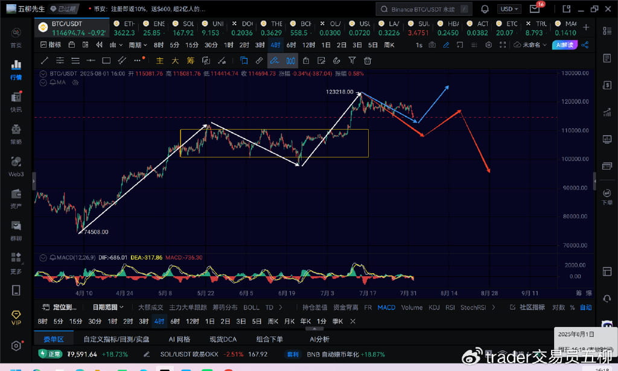618x371 pixels.
Task: Toggle the highlighted brush drawing tool
Action: pyautogui.click(x=275, y=60)
